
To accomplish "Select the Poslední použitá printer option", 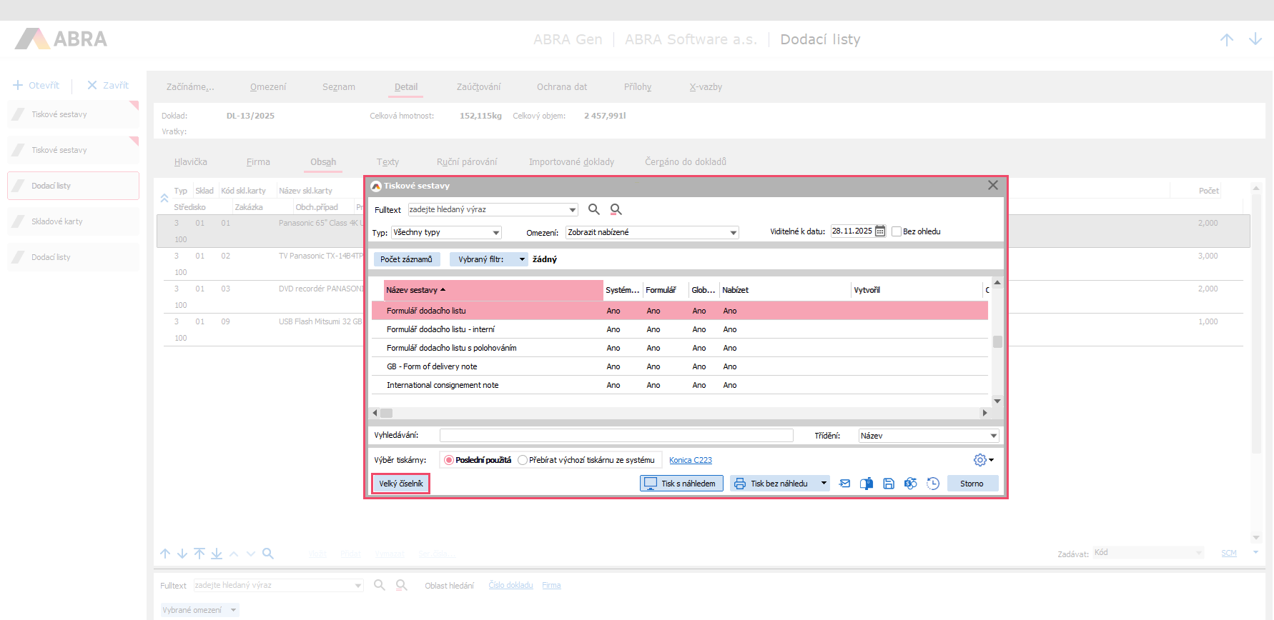I will pyautogui.click(x=449, y=460).
